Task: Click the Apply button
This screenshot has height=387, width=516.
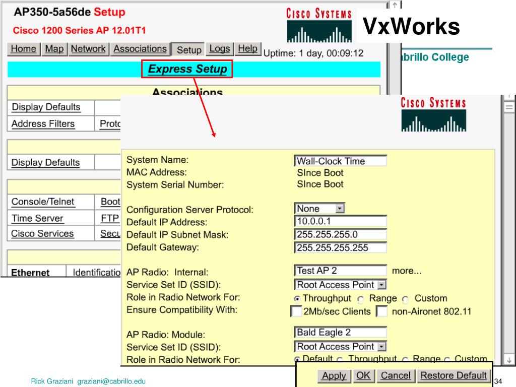Action: (x=334, y=376)
